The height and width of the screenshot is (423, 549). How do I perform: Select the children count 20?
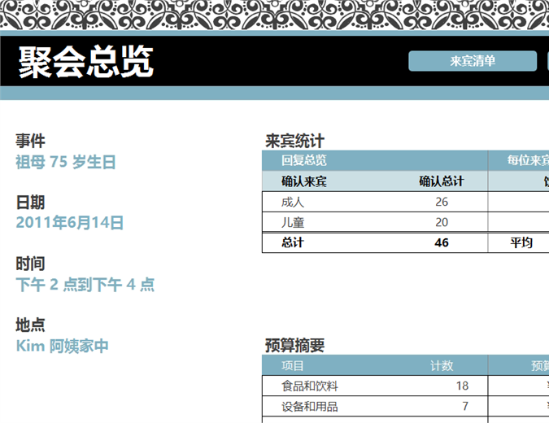[x=442, y=222]
